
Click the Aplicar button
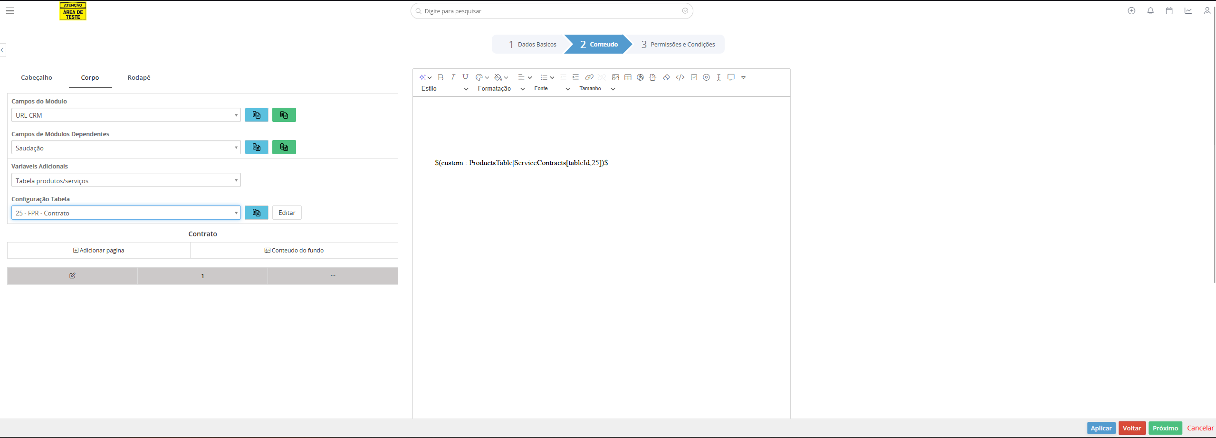1101,428
